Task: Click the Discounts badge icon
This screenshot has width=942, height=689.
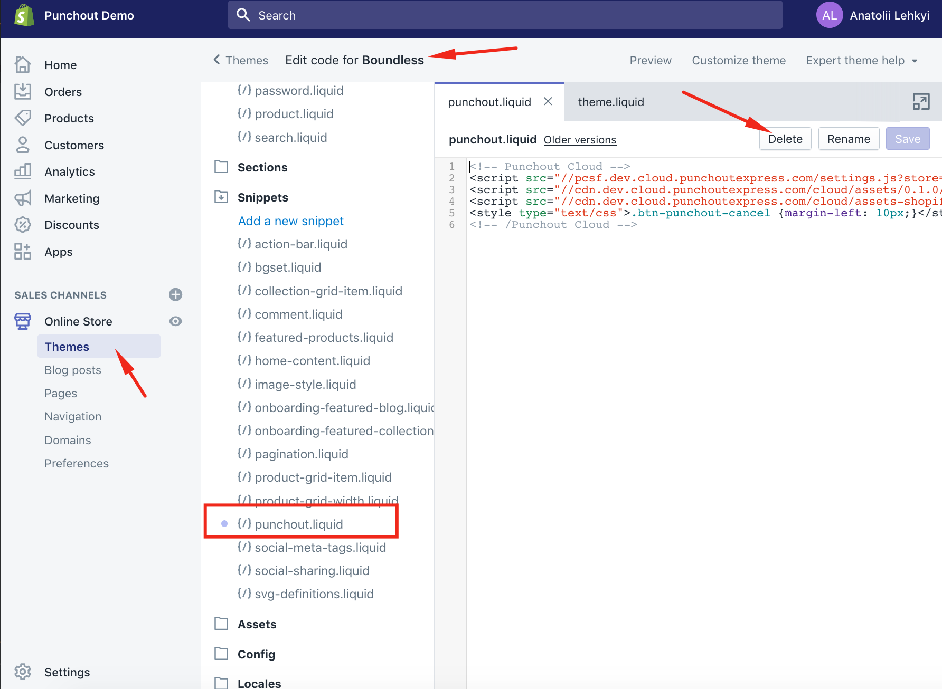Action: click(x=23, y=224)
